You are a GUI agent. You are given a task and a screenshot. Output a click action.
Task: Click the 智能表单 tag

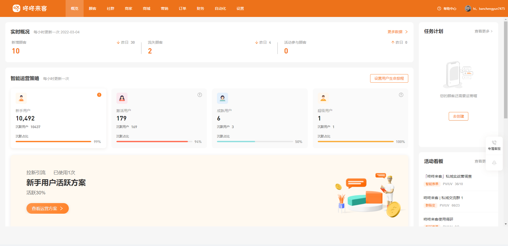tap(432, 184)
